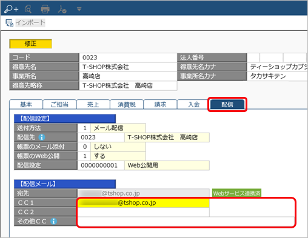Click the 【配信メール】 section header
This screenshot has width=308, height=238.
point(65,184)
